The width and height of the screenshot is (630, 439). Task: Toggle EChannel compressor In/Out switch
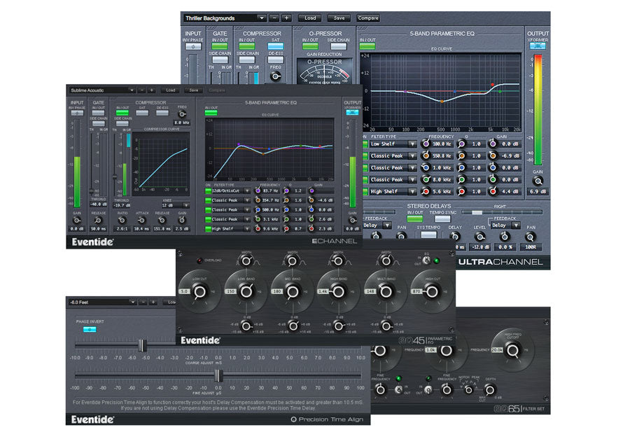(x=122, y=112)
